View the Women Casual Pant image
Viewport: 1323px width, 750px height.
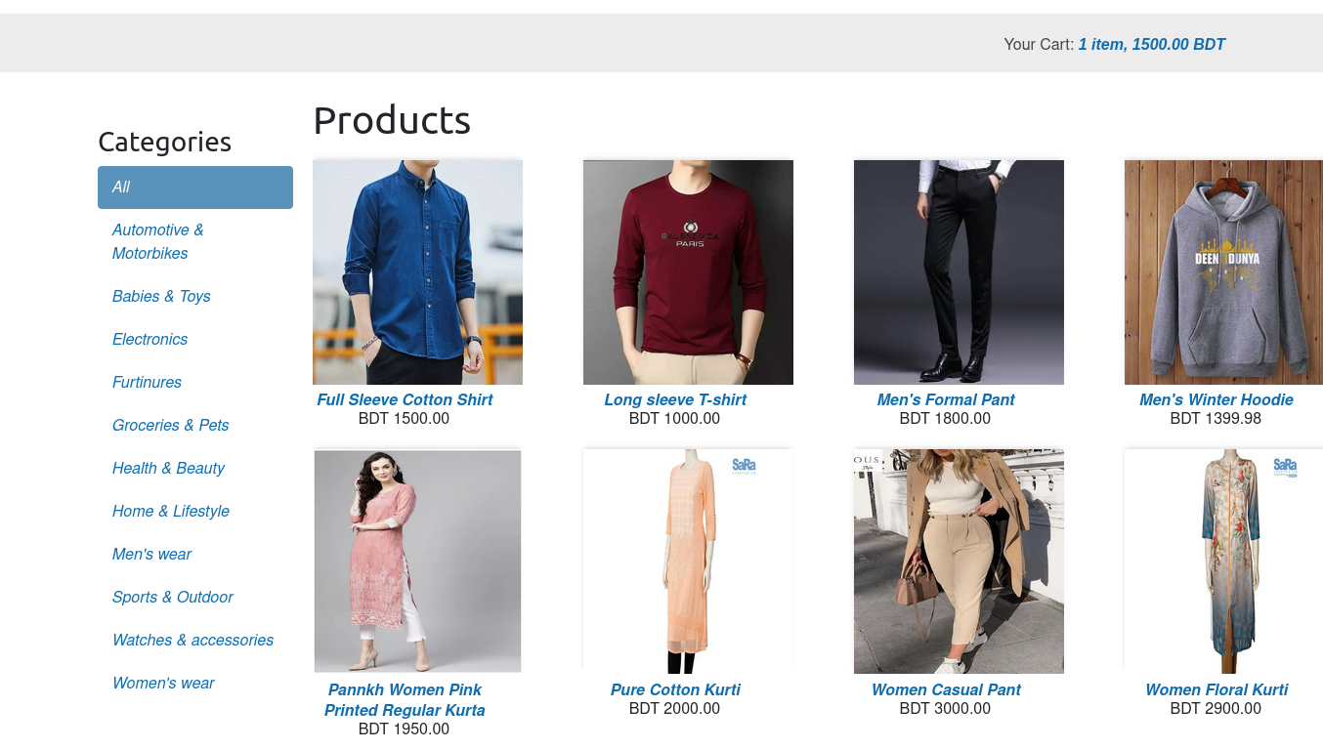pyautogui.click(x=959, y=562)
